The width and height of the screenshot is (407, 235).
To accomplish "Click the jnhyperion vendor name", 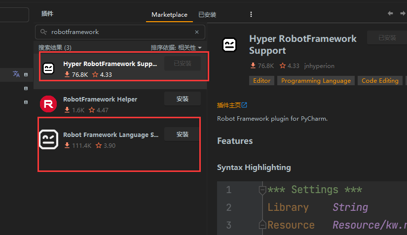I will click(x=319, y=66).
